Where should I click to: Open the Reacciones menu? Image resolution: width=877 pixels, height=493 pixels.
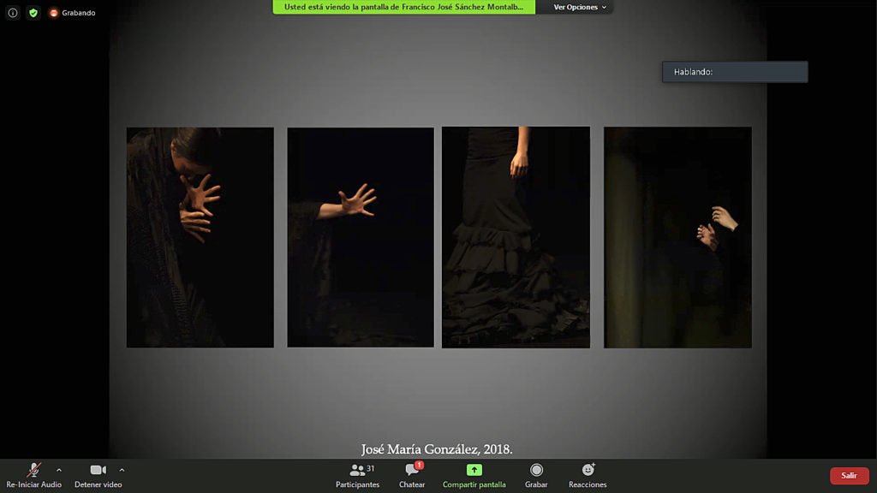tap(588, 475)
